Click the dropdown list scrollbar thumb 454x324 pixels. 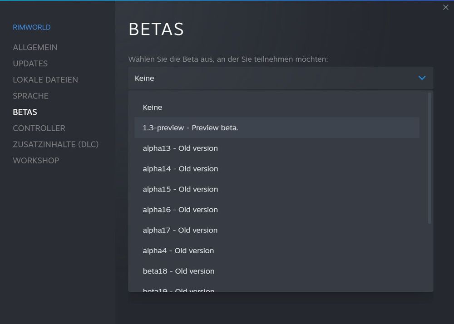coord(429,158)
